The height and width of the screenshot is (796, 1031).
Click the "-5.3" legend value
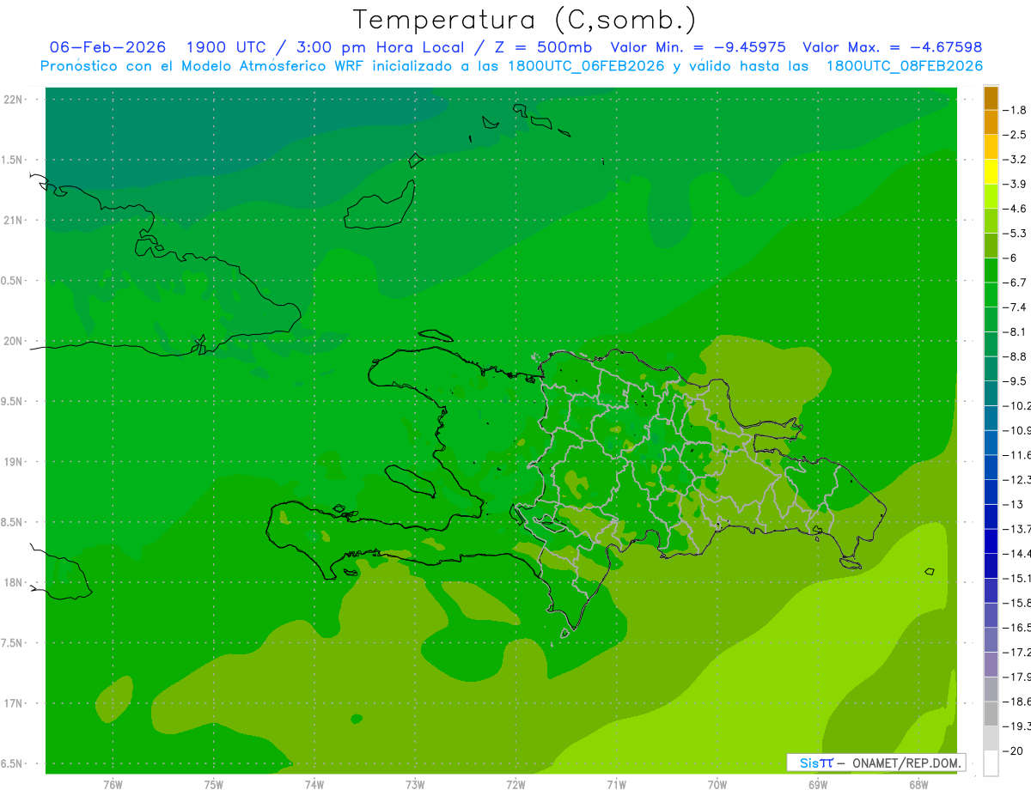[x=1016, y=234]
